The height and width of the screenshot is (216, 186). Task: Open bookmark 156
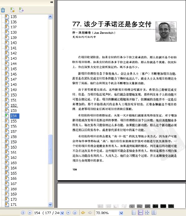13,126
